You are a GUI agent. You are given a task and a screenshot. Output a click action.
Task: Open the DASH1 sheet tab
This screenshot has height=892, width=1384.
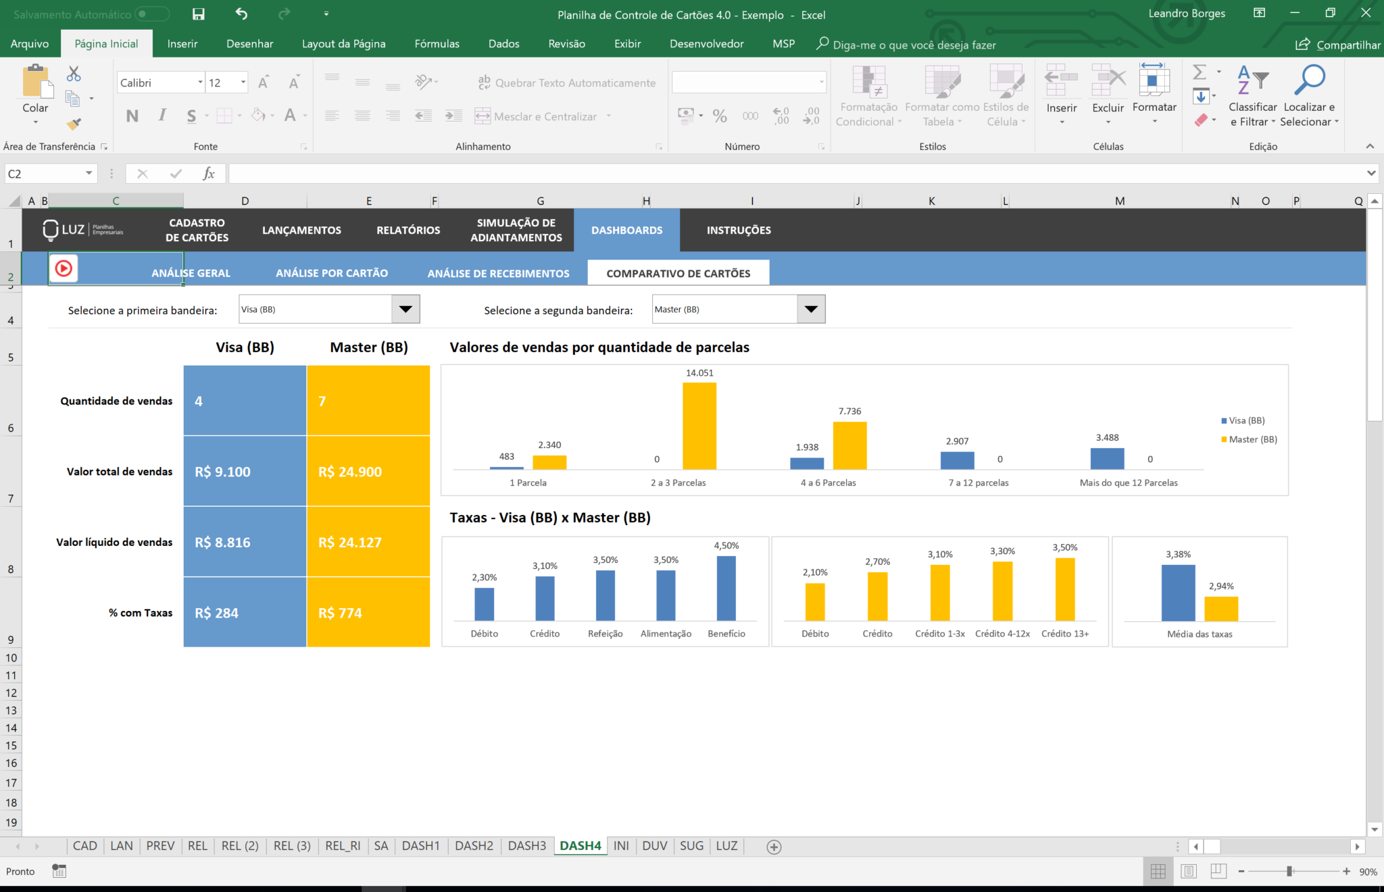pos(420,845)
